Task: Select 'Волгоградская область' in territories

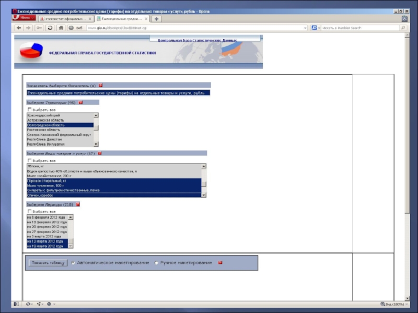Action: point(60,125)
